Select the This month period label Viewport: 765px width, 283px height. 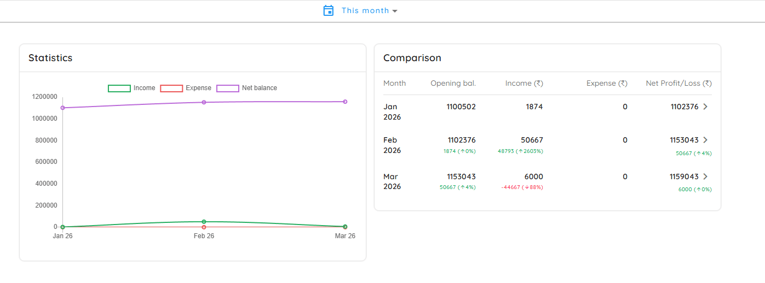coord(365,10)
